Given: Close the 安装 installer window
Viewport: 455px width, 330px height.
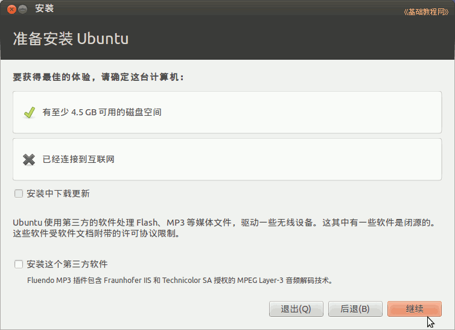Looking at the screenshot, I should pyautogui.click(x=11, y=9).
